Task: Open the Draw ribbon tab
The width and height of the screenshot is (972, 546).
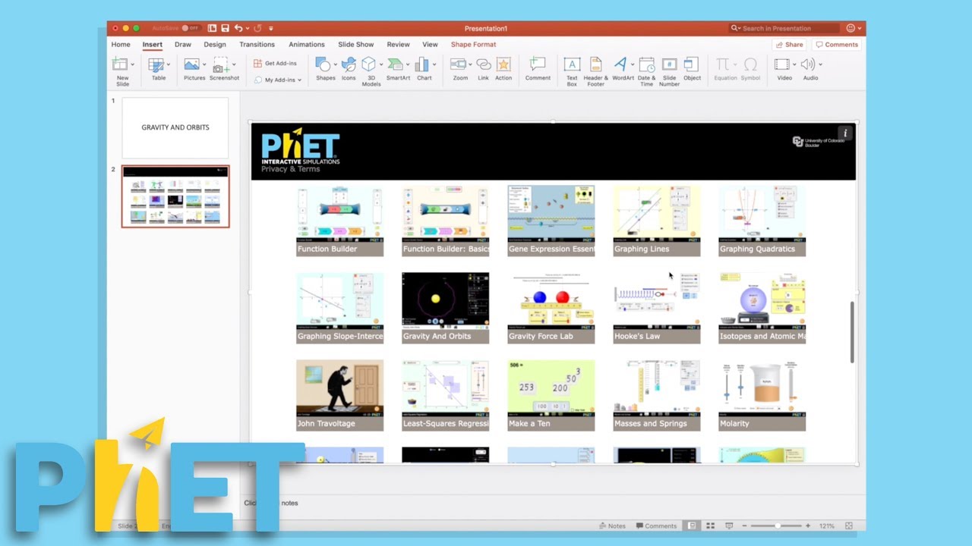Action: click(x=183, y=45)
